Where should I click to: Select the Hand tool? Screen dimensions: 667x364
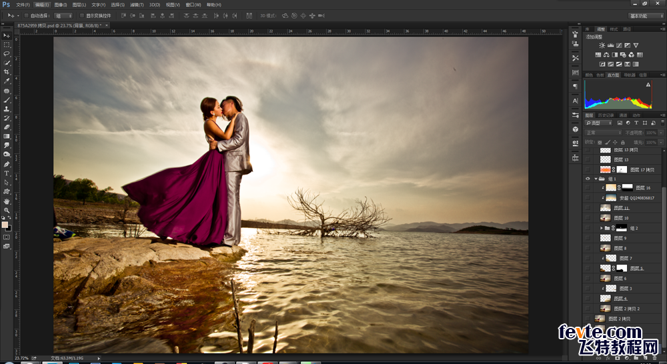(x=7, y=201)
